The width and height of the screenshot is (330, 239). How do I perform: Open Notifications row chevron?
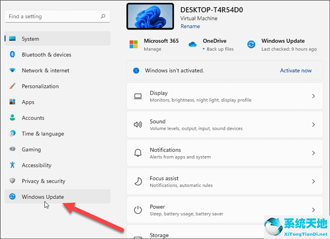[x=313, y=153]
